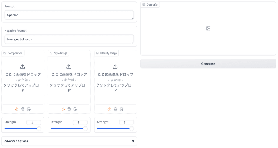278x148 pixels.
Task: Click the Prompt text field
Action: pos(69,15)
